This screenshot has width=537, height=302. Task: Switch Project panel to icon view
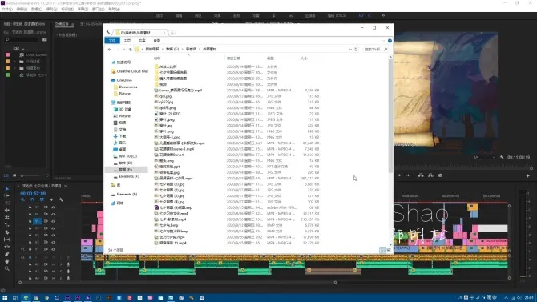pos(14,175)
